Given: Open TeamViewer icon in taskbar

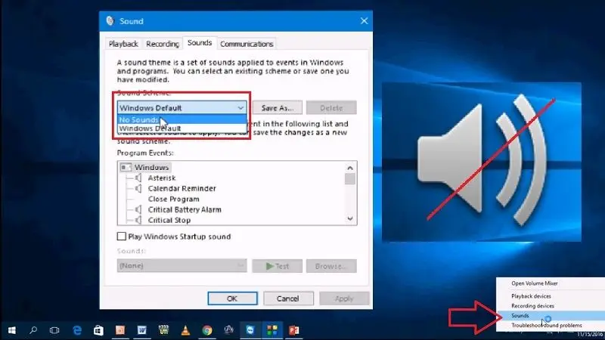Looking at the screenshot, I should click(x=250, y=330).
